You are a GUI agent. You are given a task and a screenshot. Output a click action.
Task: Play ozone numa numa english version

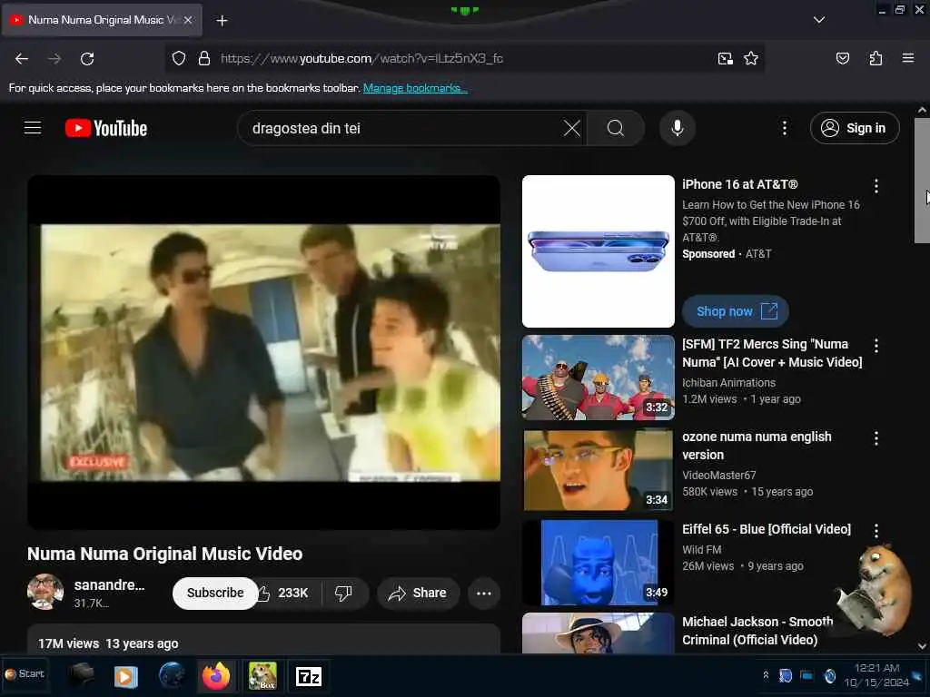598,470
